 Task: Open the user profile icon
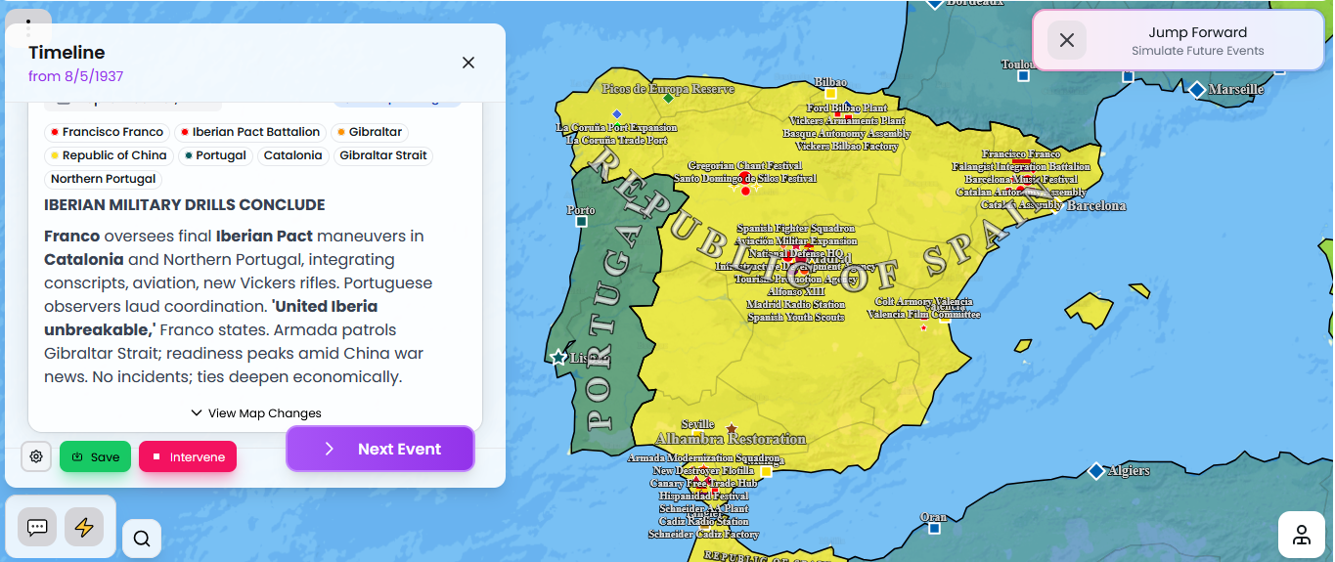[x=1302, y=535]
